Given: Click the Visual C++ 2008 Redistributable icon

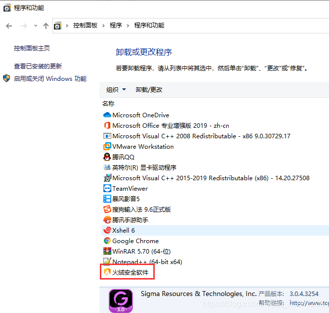Looking at the screenshot, I should click(x=107, y=136).
